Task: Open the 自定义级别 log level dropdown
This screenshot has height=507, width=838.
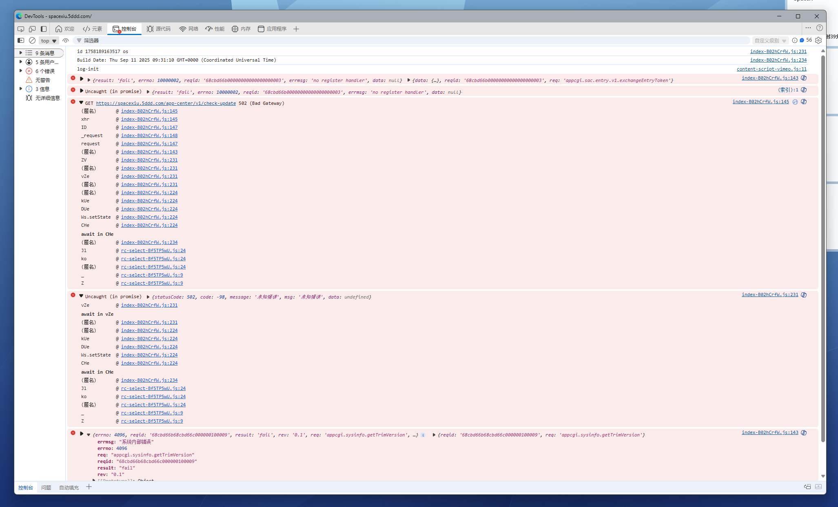Action: coord(770,40)
